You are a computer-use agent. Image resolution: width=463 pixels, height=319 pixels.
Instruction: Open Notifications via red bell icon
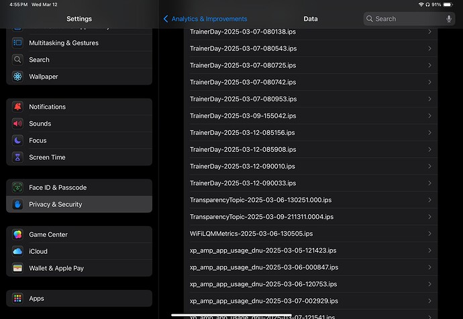click(17, 107)
